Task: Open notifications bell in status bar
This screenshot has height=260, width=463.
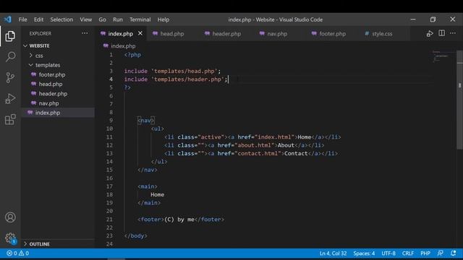Action: 454,253
